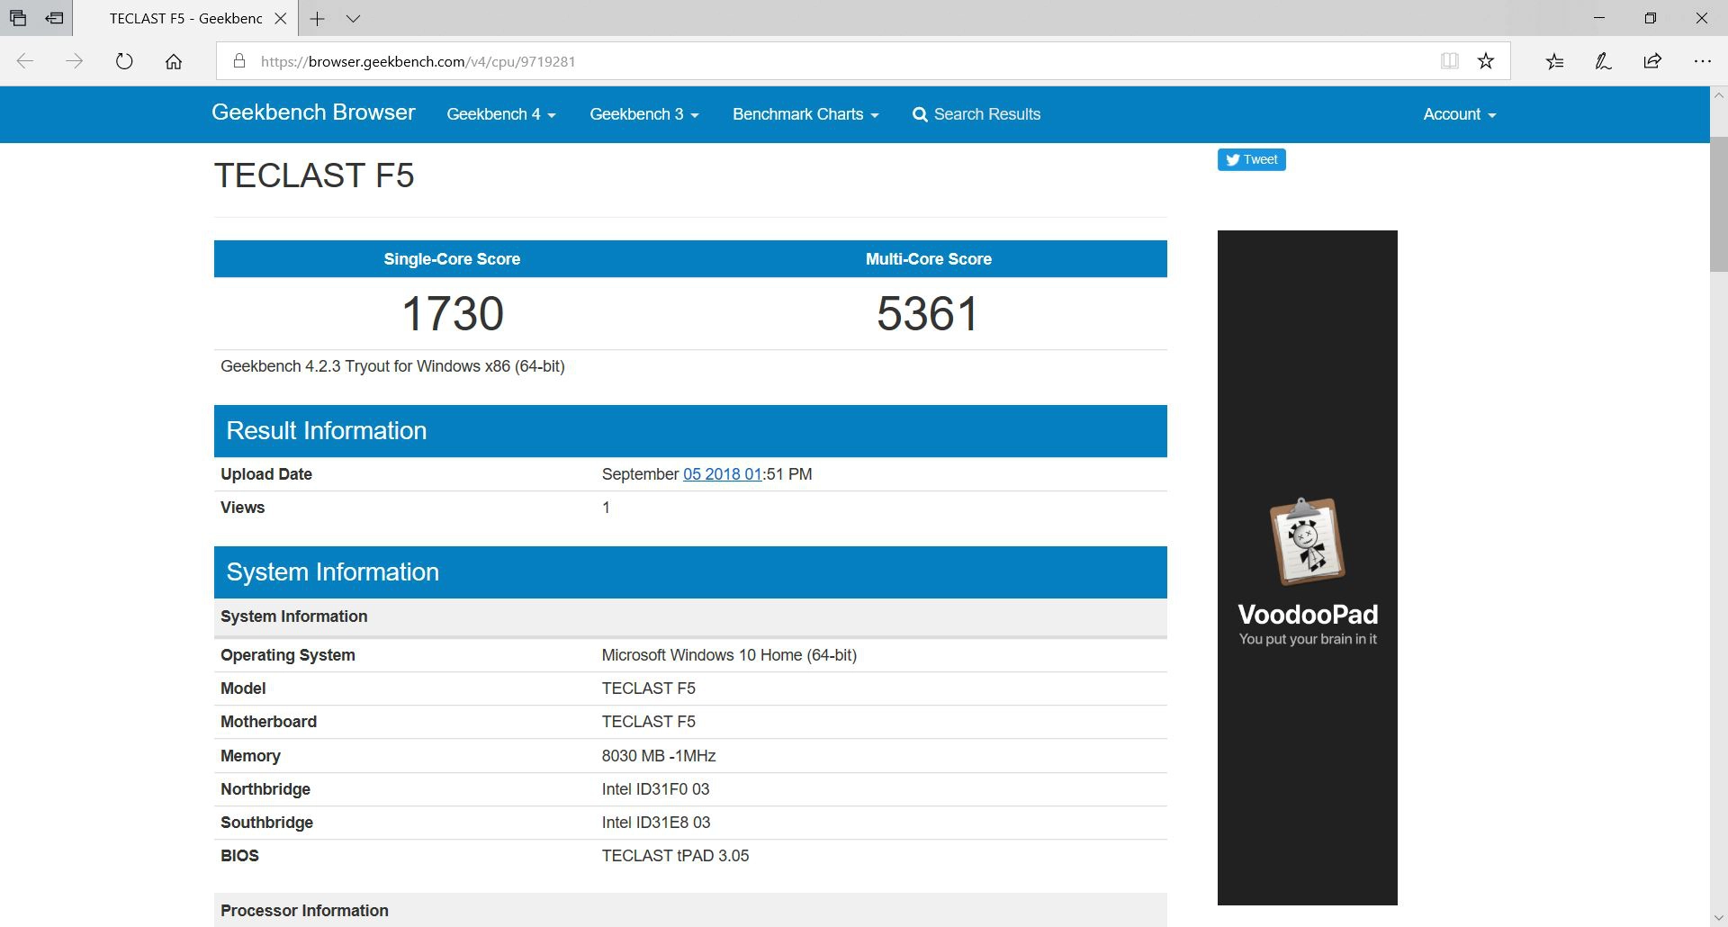Click the Share page icon
1728x927 pixels.
1652,61
